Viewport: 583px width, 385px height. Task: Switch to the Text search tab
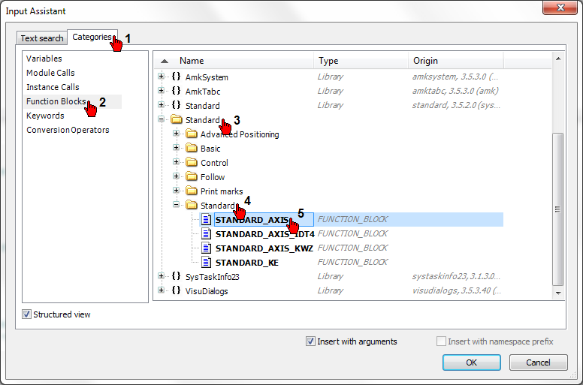42,38
